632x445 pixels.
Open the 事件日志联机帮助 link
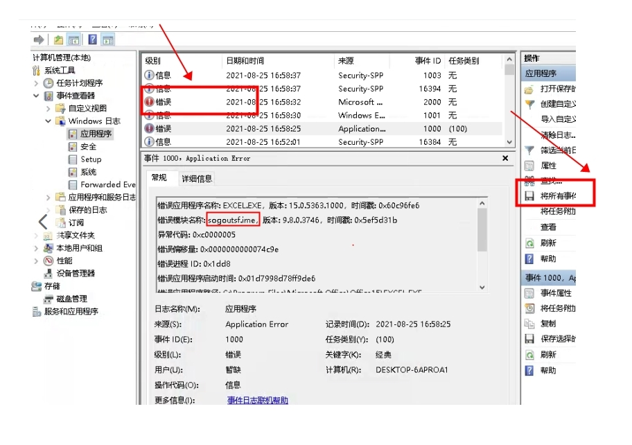(x=258, y=400)
